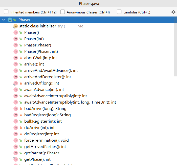Click the lock icon next to badArrive(long)
Viewport: 177px width, 165px height.
pos(21,109)
